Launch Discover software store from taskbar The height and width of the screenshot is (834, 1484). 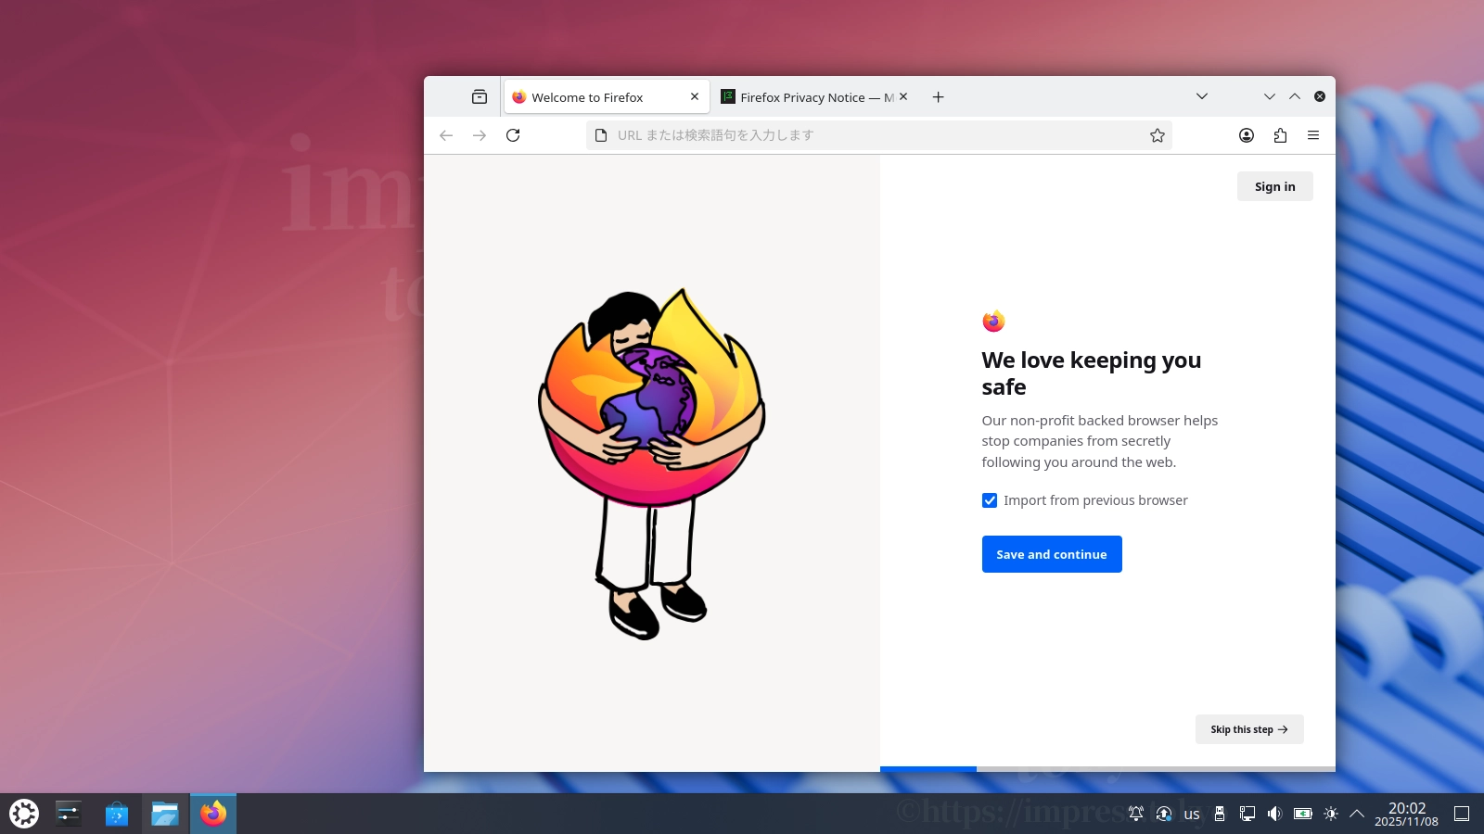click(117, 814)
